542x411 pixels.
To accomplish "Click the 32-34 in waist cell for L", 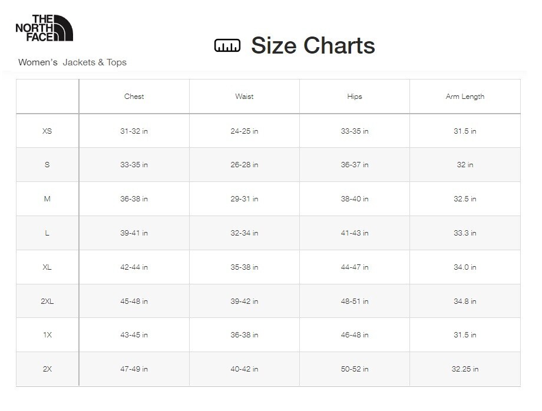I will (244, 233).
